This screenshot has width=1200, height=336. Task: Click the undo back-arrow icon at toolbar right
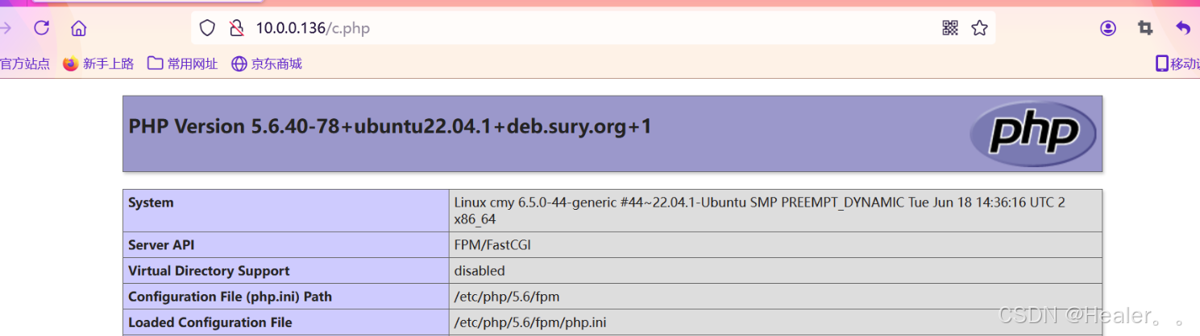coord(1183,28)
